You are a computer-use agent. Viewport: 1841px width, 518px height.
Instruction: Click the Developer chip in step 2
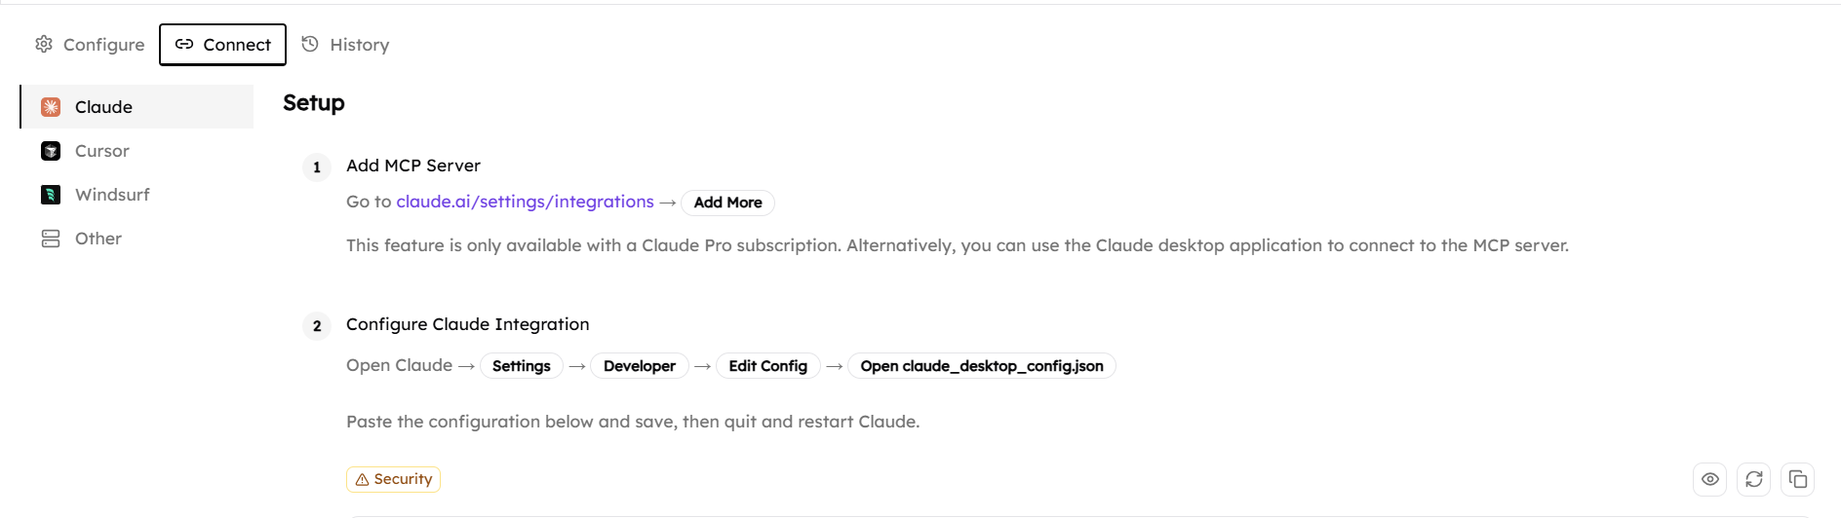tap(640, 366)
